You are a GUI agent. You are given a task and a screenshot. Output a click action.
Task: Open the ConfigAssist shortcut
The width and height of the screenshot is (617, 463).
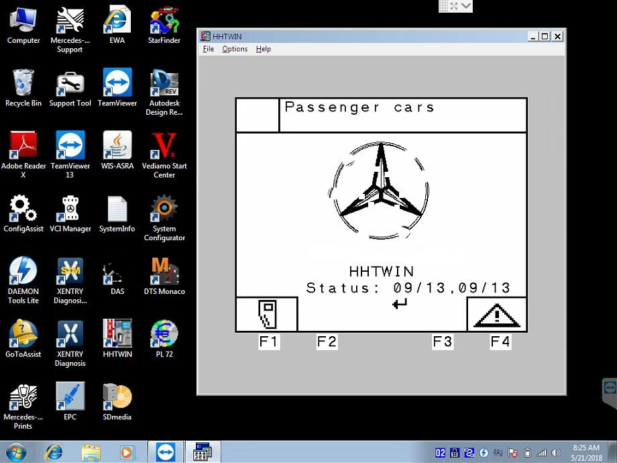[x=23, y=214]
